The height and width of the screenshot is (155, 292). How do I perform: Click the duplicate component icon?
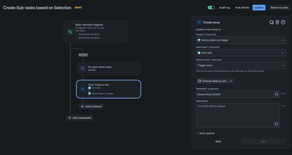pos(272,22)
